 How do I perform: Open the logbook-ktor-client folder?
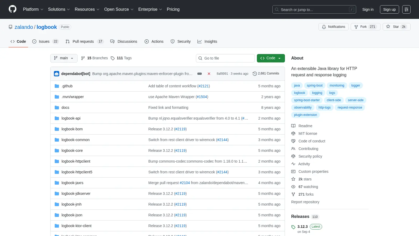pos(76,226)
